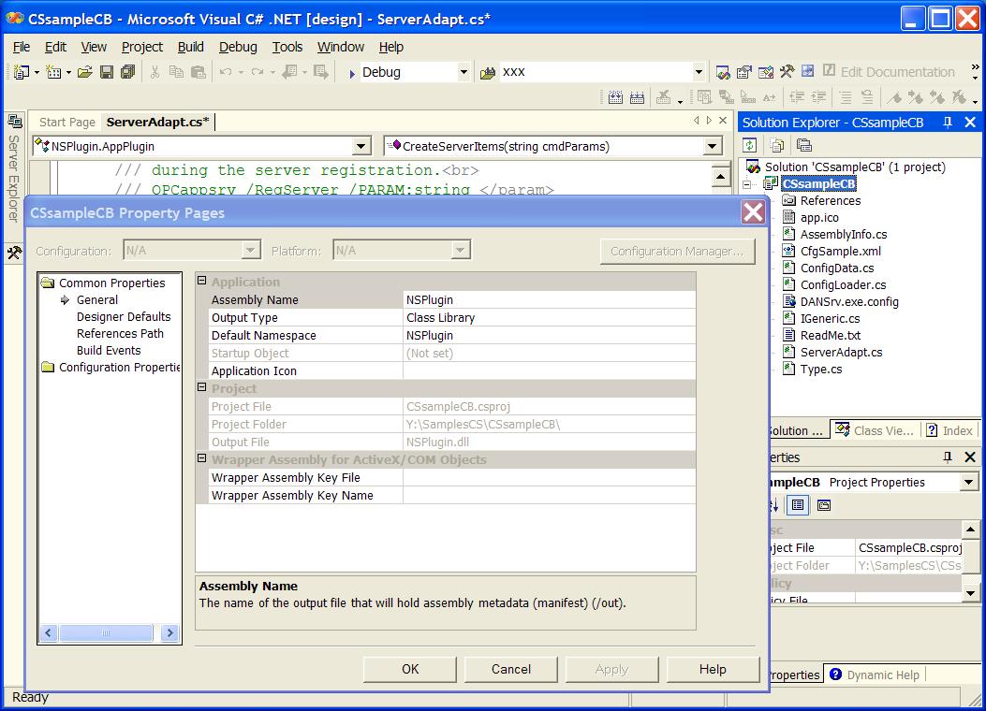Open the File menu

(22, 47)
